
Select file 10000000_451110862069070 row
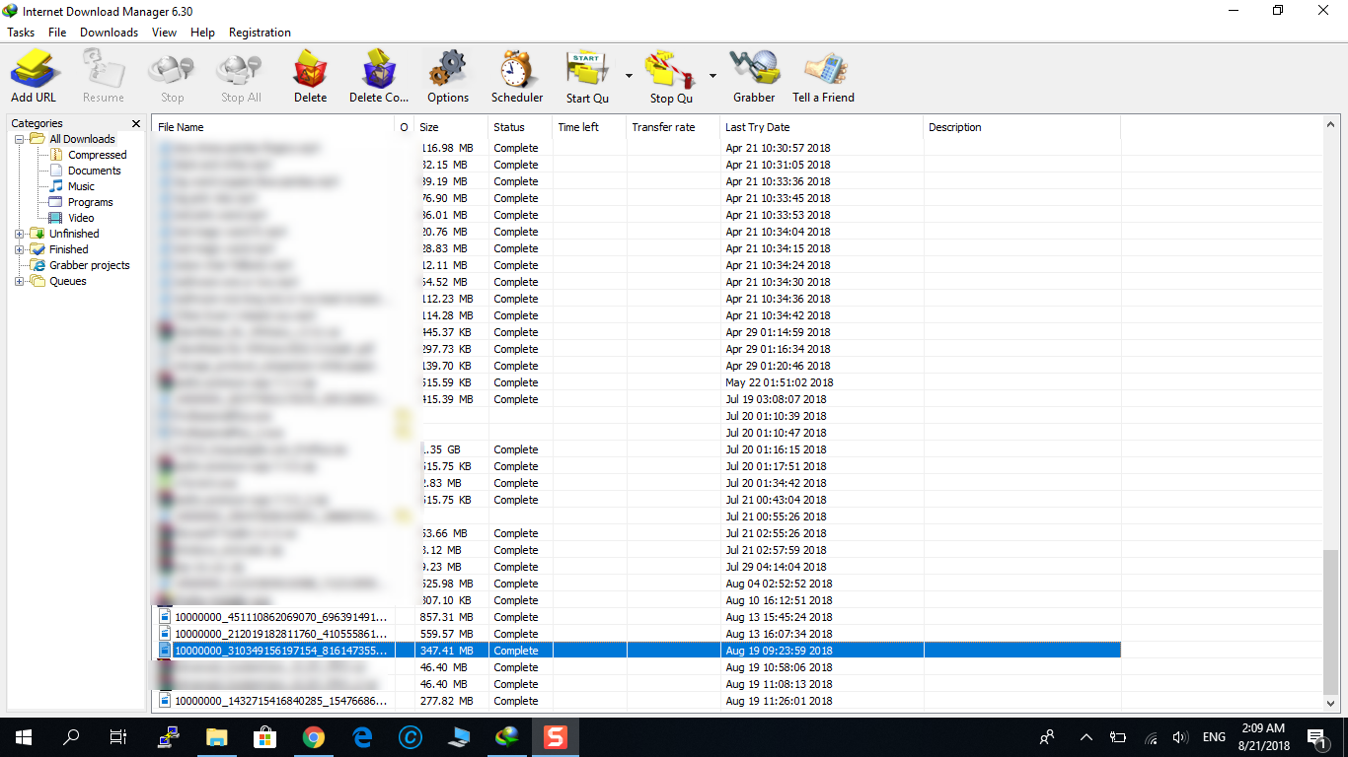coord(637,617)
